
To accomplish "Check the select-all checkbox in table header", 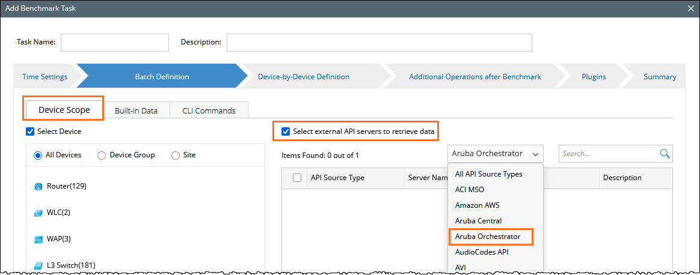I will (296, 178).
